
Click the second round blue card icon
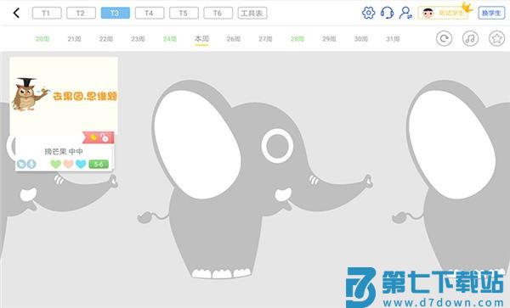click(x=31, y=164)
